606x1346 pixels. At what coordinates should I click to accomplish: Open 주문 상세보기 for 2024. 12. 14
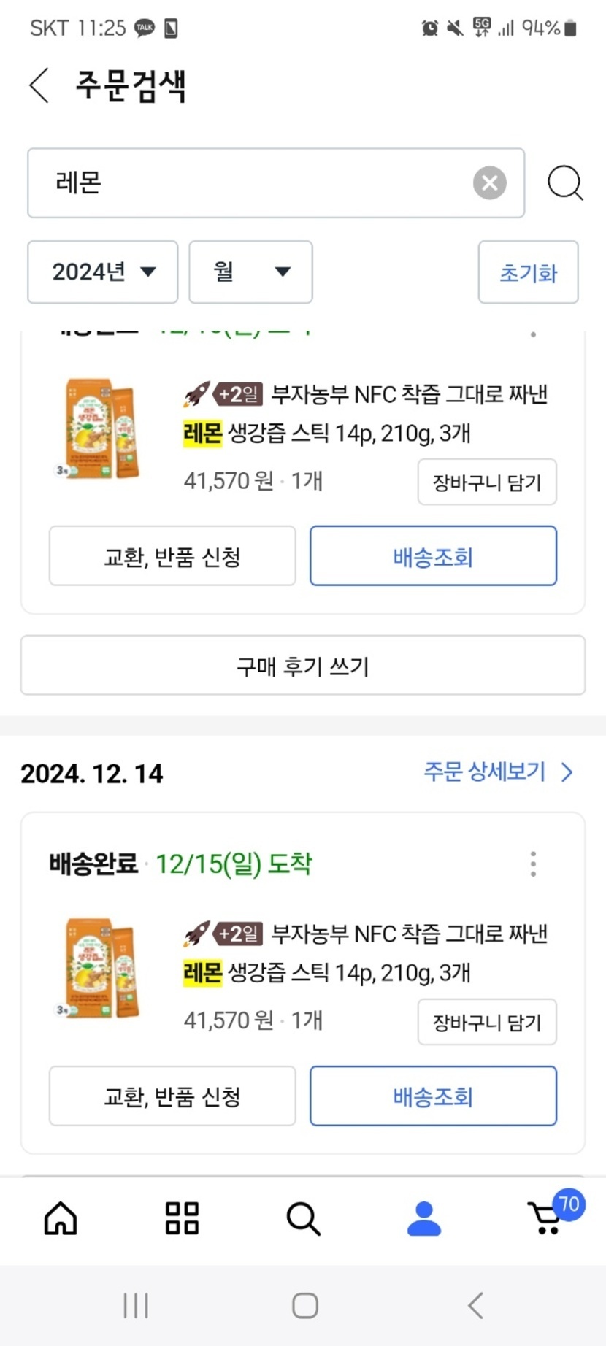(498, 772)
